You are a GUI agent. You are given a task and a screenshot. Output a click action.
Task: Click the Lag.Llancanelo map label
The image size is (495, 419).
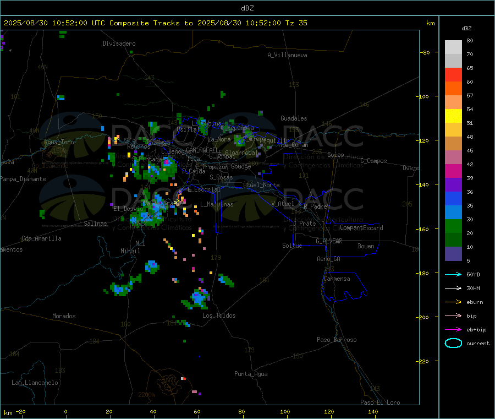click(35, 383)
